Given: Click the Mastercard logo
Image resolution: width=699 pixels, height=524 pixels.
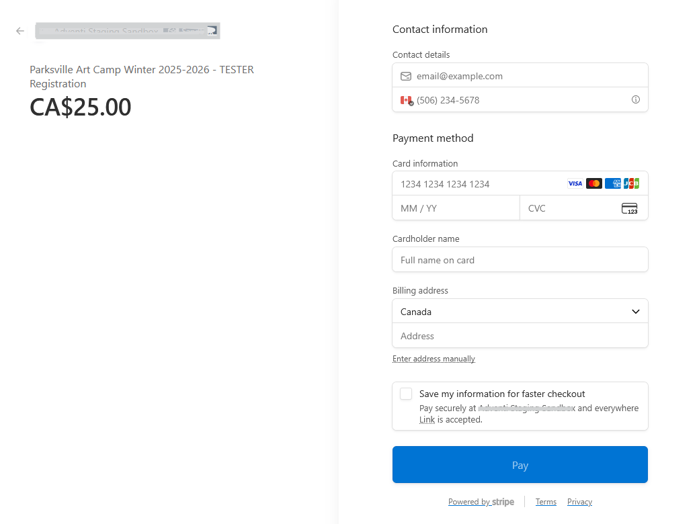Looking at the screenshot, I should [x=593, y=183].
